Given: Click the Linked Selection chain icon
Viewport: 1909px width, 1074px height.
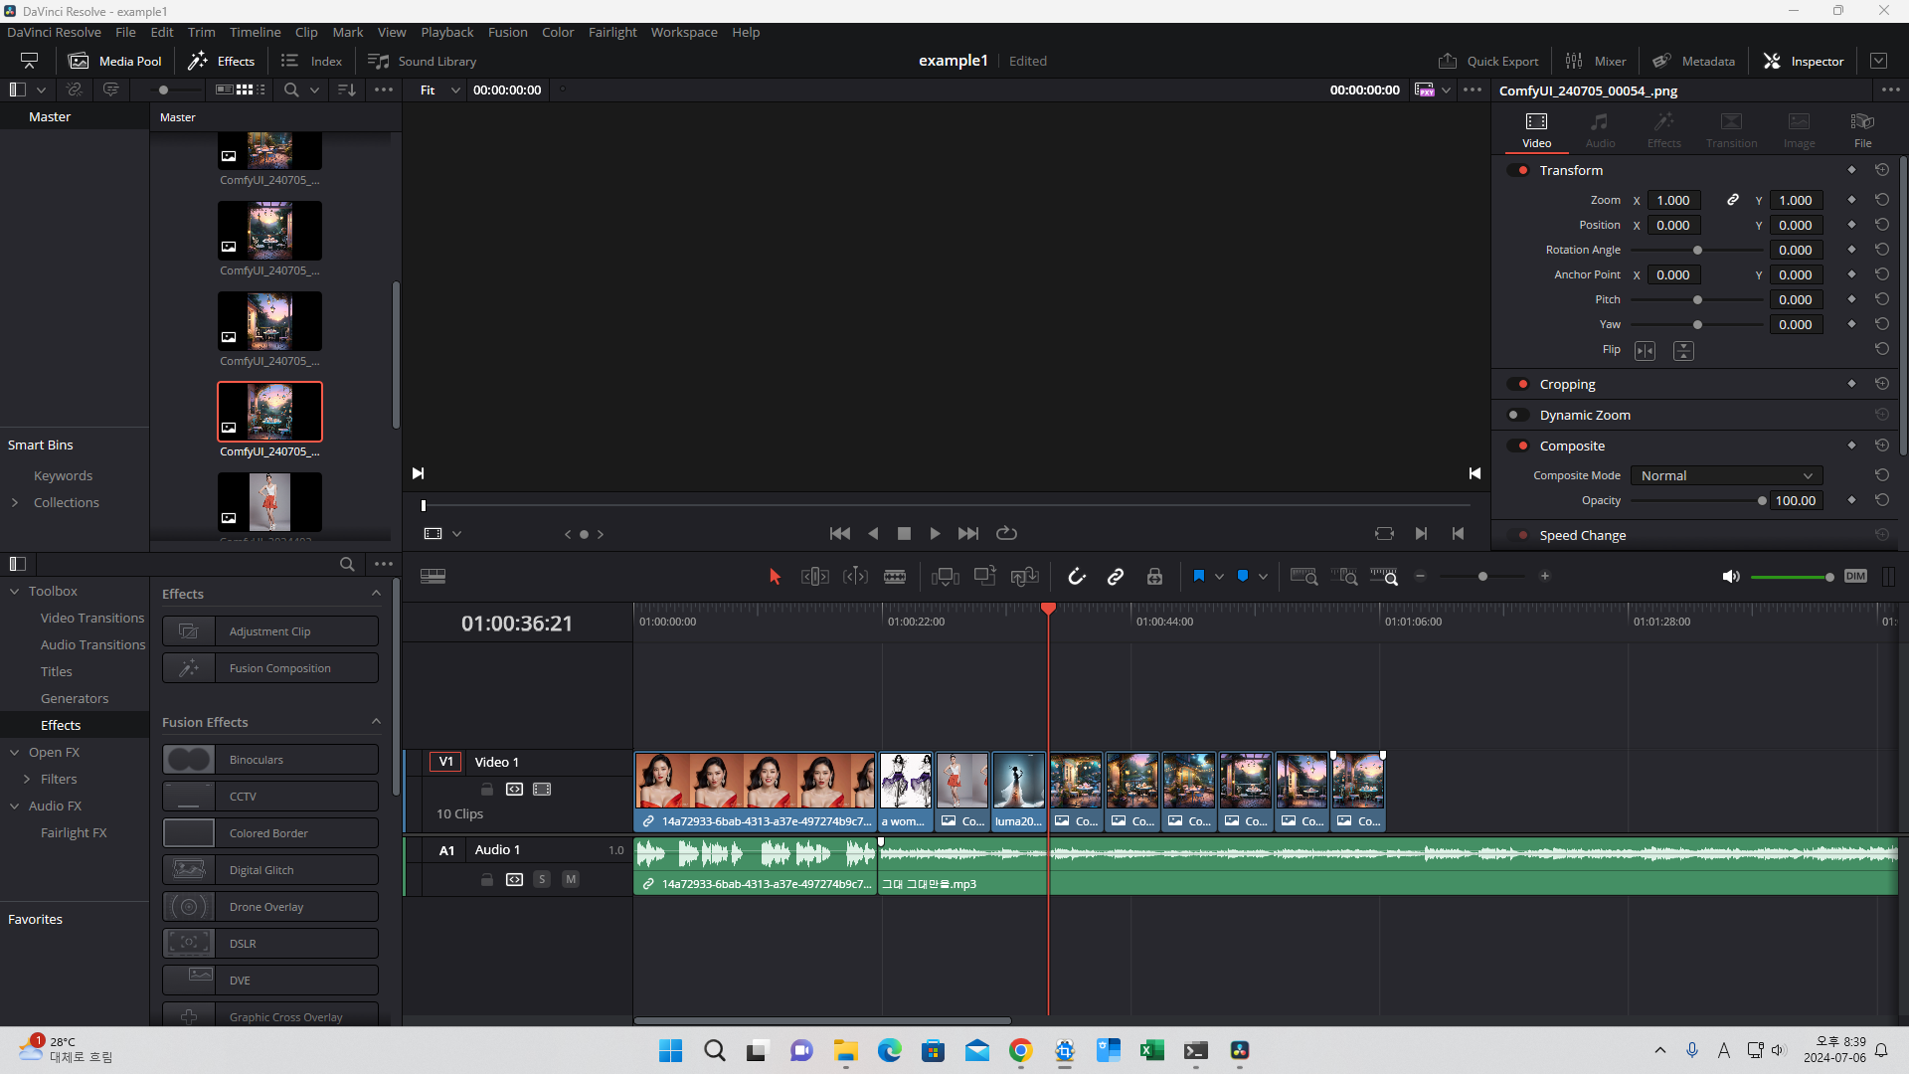Looking at the screenshot, I should click(1116, 577).
